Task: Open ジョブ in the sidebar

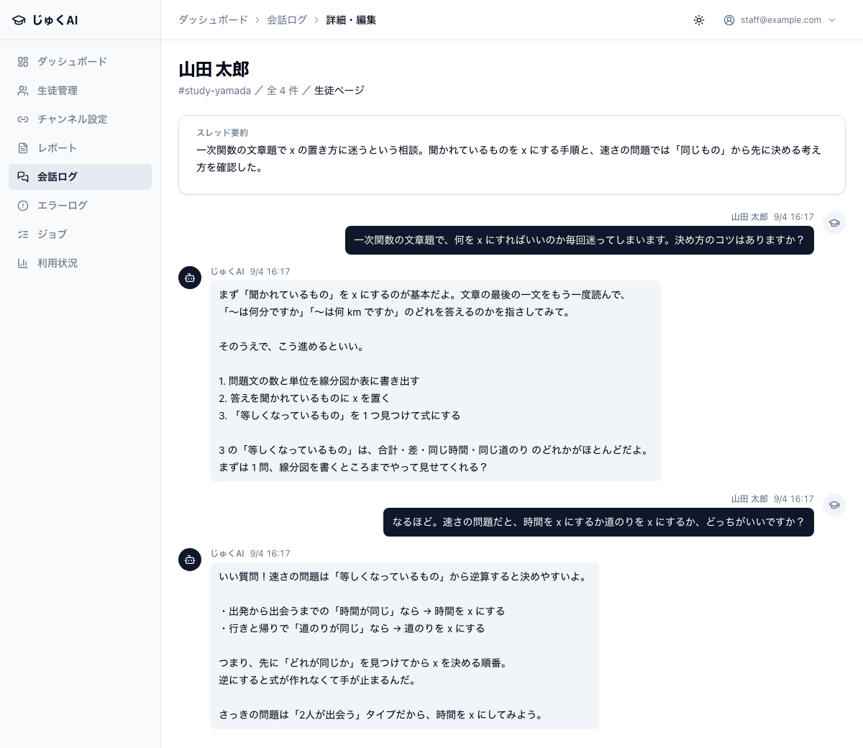Action: pyautogui.click(x=80, y=234)
